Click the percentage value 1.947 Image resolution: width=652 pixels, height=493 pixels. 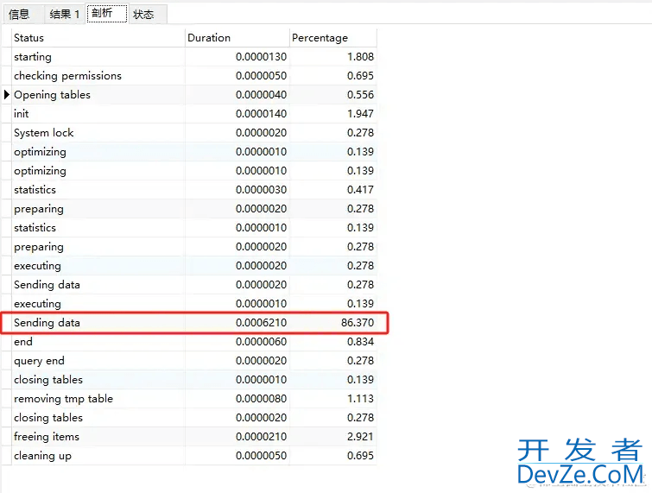coord(360,113)
